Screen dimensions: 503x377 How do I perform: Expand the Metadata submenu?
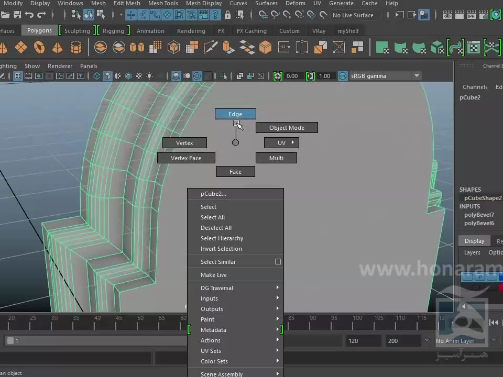click(x=235, y=330)
